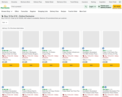
Task: Open Pukka Steak Twin Pack Pies product image
Action: coord(71,78)
